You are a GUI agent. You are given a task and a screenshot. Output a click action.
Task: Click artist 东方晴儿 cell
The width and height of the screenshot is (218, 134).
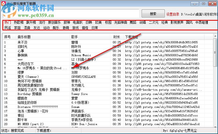click(x=78, y=85)
